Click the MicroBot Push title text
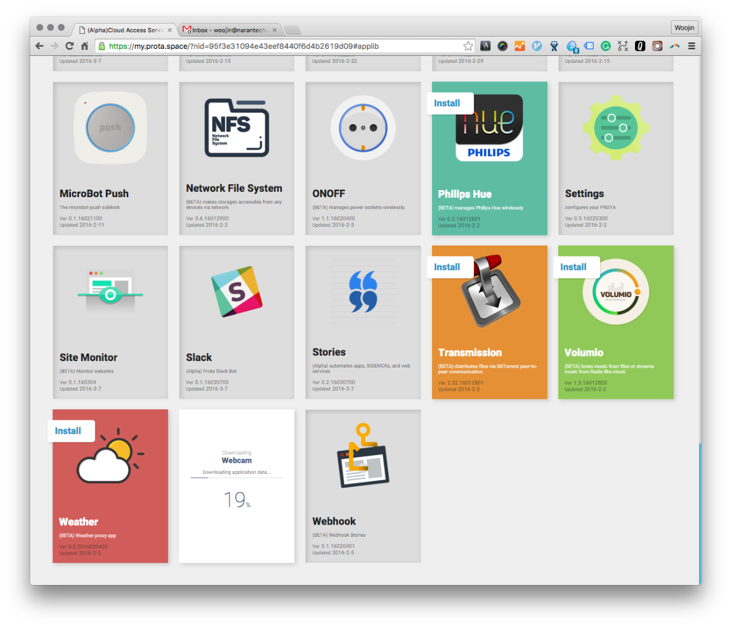Image resolution: width=731 pixels, height=628 pixels. point(94,194)
